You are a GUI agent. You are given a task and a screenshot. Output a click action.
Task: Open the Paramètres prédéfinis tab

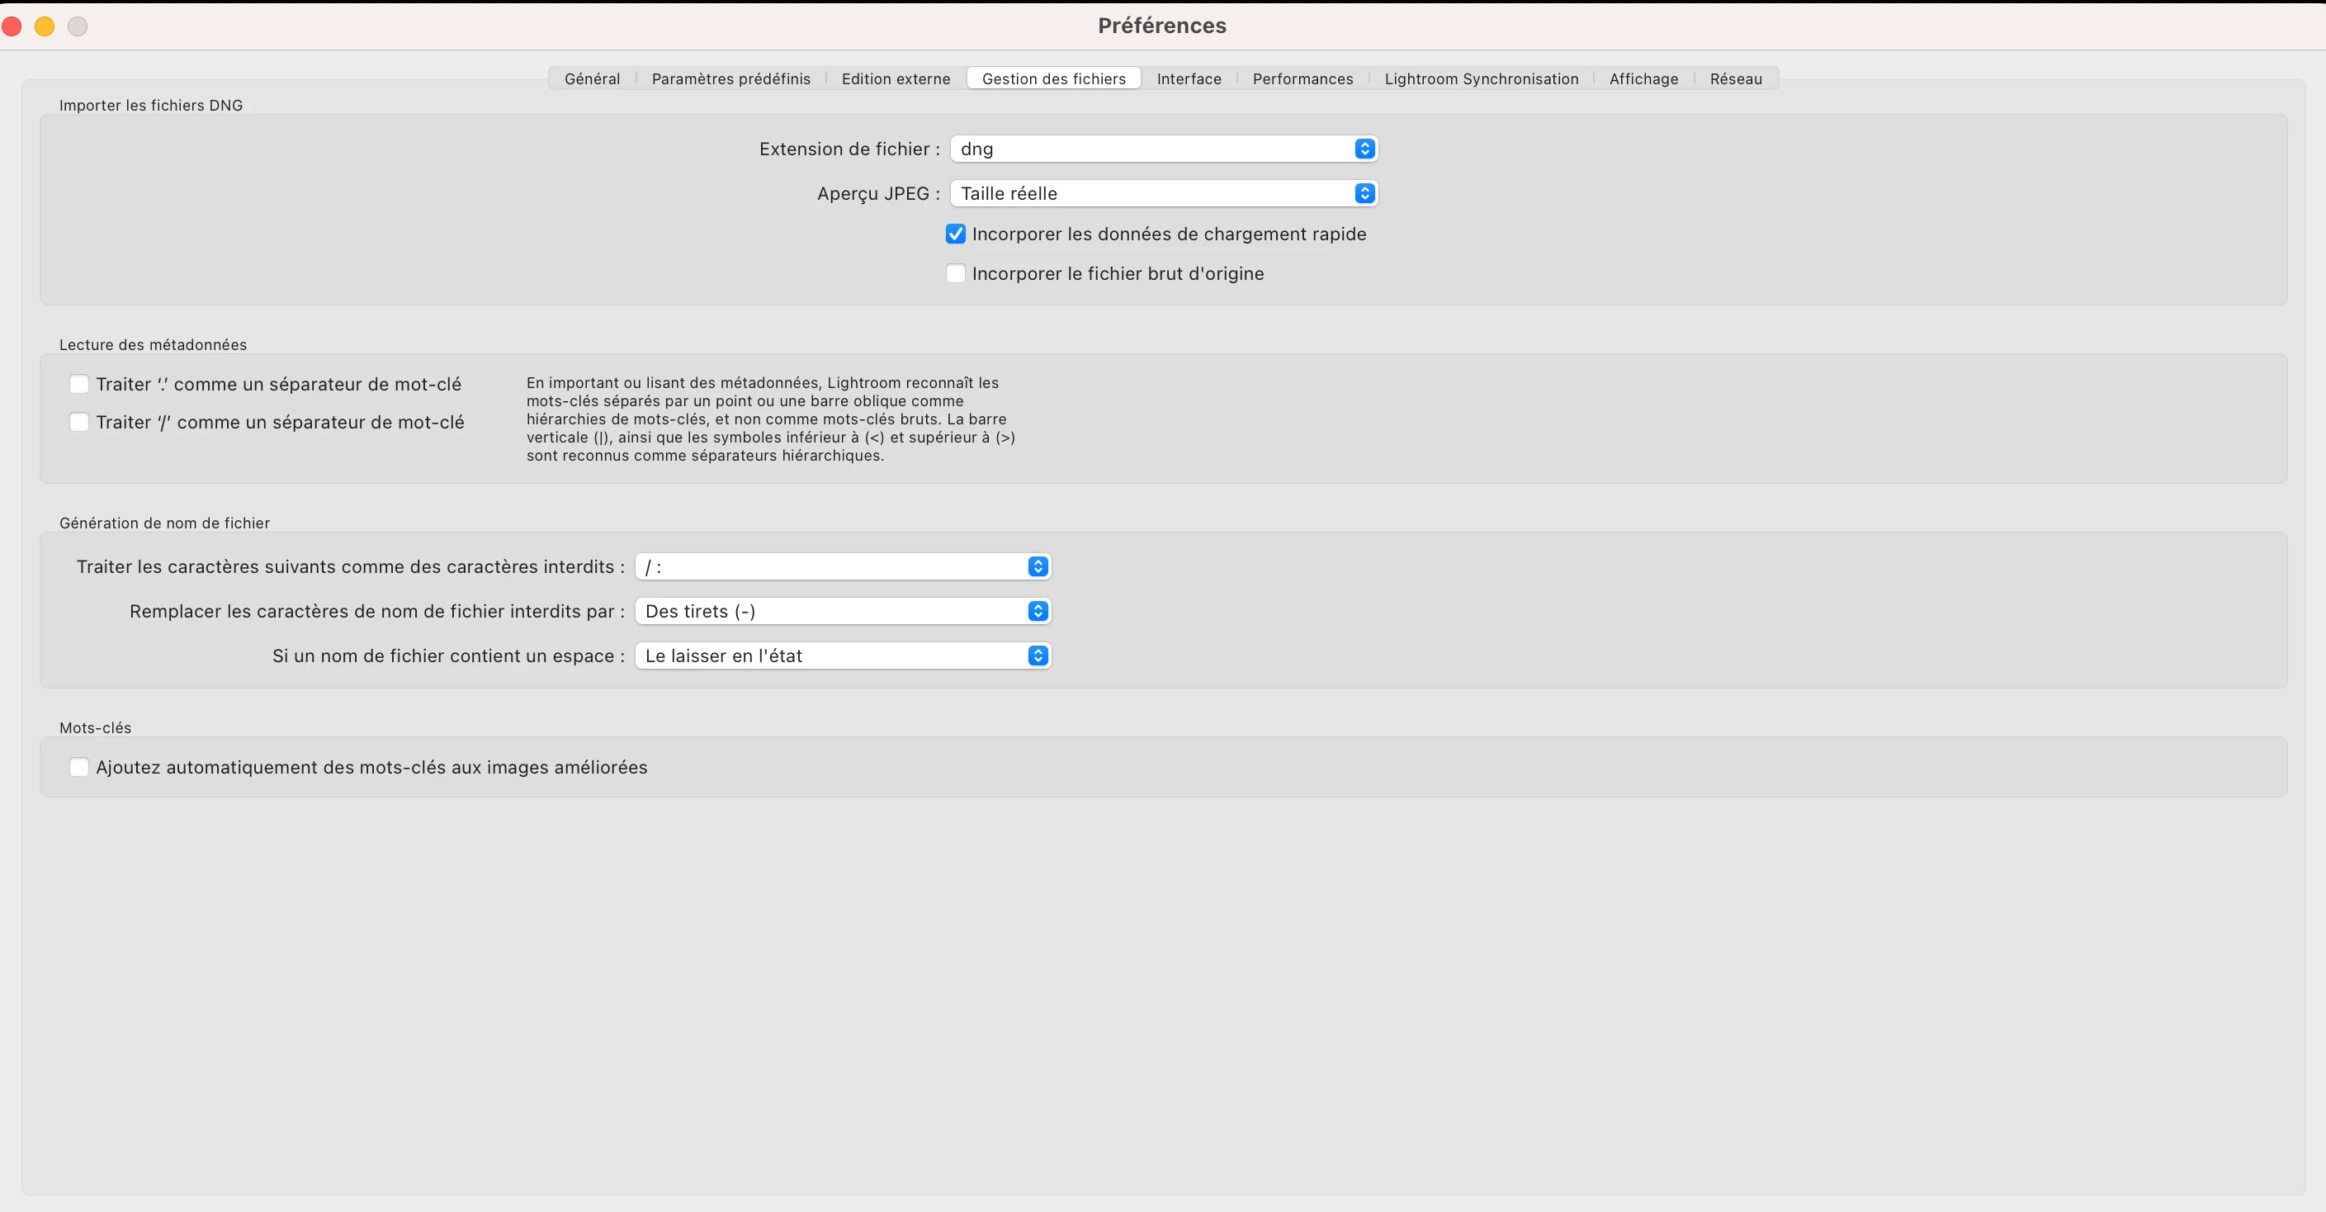tap(730, 78)
